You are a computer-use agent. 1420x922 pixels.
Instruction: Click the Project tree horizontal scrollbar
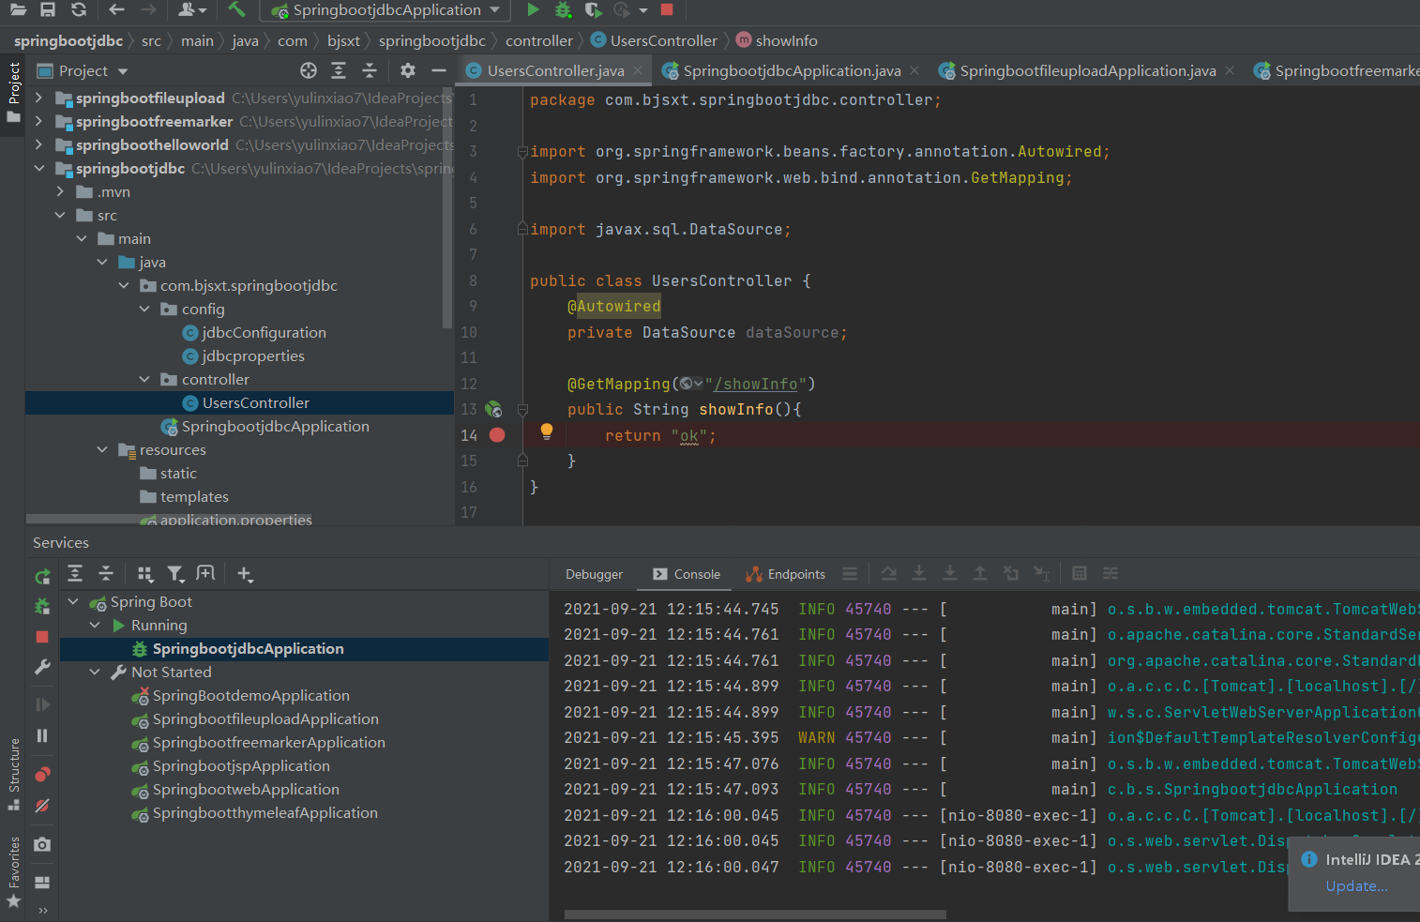[x=169, y=519]
